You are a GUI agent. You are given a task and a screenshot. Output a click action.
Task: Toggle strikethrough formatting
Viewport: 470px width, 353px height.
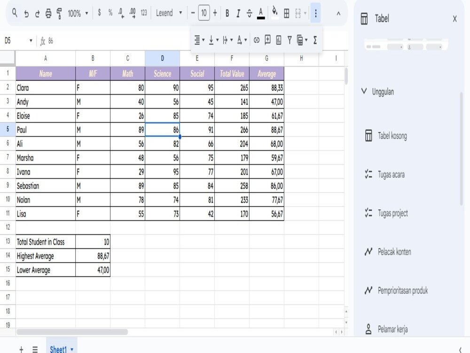249,13
